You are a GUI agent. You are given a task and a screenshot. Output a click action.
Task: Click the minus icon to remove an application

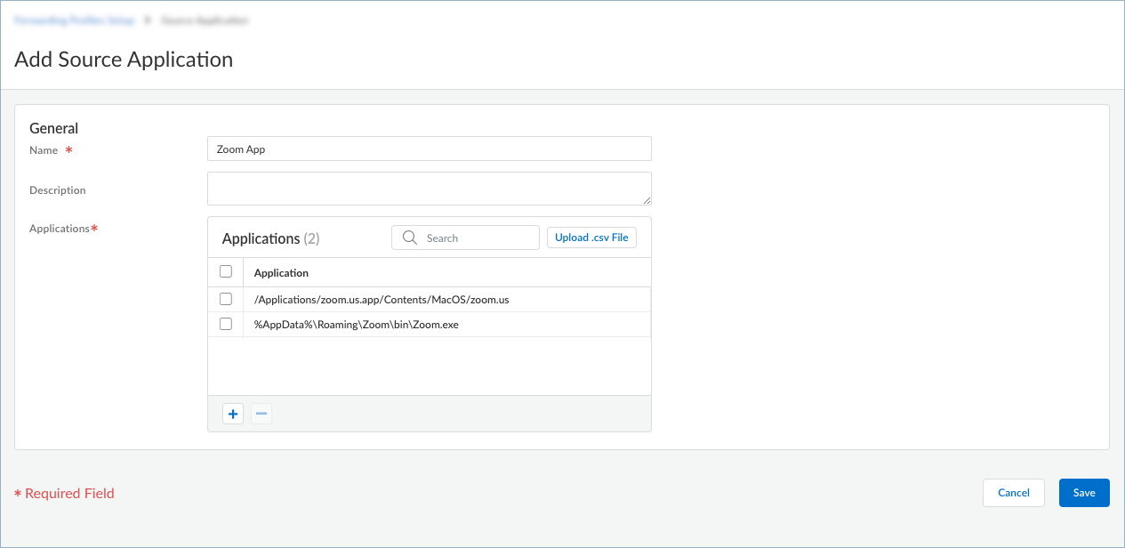[261, 414]
